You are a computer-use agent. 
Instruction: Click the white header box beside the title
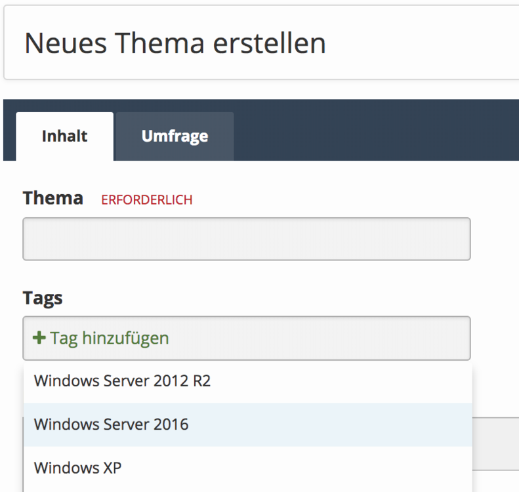(x=426, y=43)
